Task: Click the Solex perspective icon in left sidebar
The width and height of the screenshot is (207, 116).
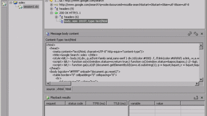Action: (4, 4)
